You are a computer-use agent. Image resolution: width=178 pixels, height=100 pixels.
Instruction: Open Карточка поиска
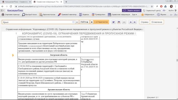(x=47, y=15)
